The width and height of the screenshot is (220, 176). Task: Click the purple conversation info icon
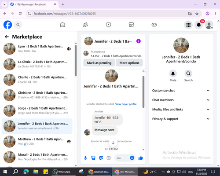point(139,41)
